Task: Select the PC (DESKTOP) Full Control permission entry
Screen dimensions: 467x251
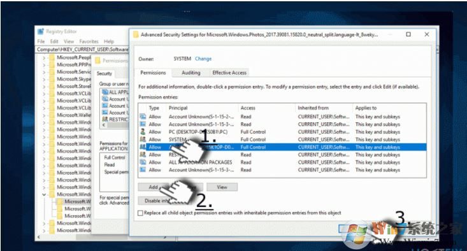Action: 283,132
